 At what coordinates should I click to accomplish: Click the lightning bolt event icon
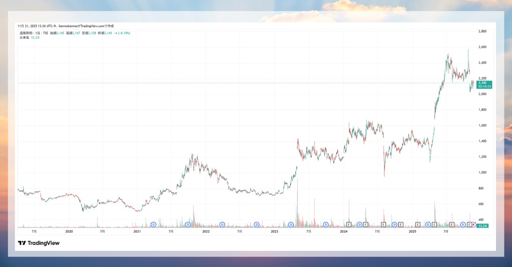coord(474,225)
